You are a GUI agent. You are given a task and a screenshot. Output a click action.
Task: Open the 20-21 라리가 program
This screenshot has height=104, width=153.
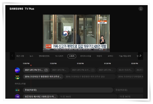125,70
